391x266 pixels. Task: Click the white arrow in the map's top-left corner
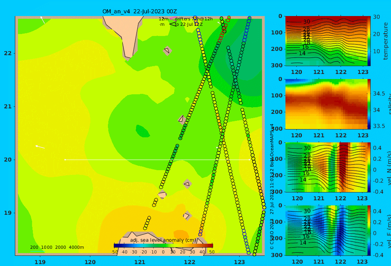[43, 20]
